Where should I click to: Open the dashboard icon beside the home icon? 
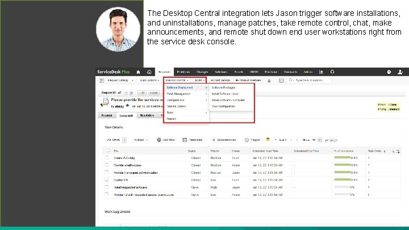tap(149, 72)
